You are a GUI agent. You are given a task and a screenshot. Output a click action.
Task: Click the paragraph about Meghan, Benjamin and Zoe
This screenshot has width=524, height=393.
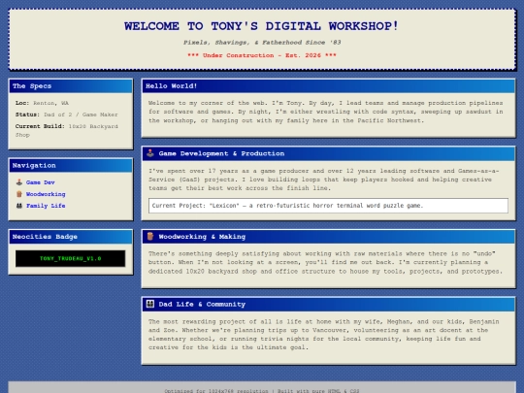[324, 335]
